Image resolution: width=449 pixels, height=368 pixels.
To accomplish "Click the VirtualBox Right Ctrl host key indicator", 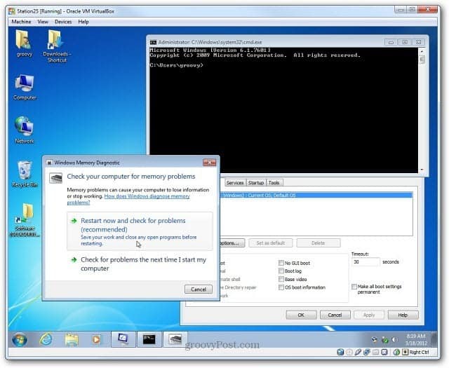I will point(416,352).
